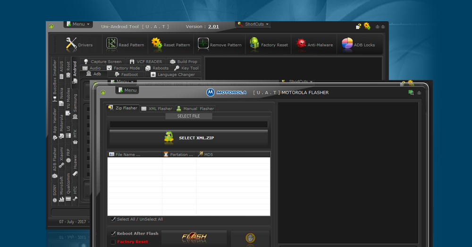Launch Factory Reset android icon

(254, 43)
